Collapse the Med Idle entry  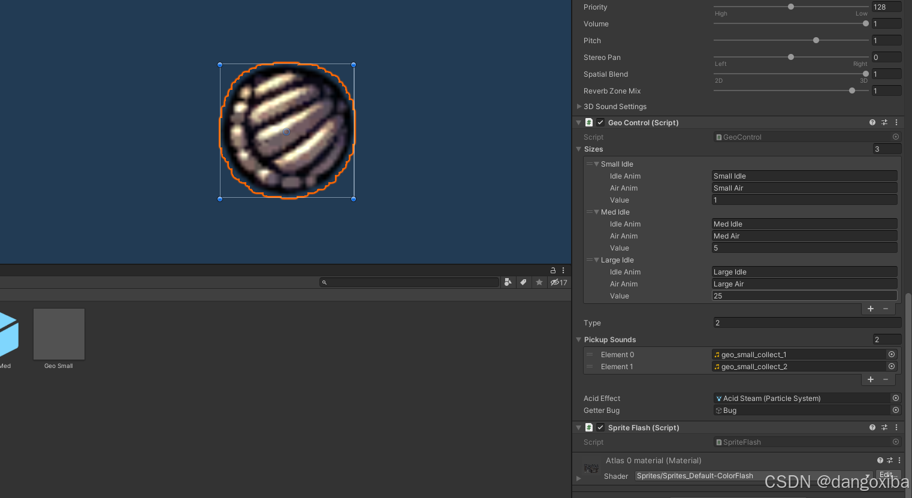[596, 212]
